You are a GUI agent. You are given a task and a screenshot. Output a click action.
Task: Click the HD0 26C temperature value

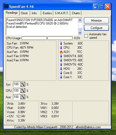[x=80, y=69]
